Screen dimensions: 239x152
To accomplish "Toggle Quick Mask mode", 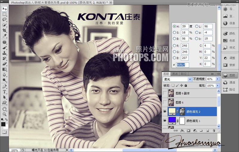I will 4,132.
